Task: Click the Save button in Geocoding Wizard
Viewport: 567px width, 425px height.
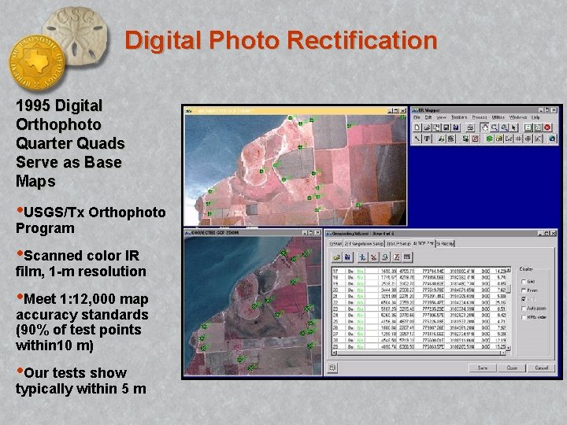Action: coord(483,368)
